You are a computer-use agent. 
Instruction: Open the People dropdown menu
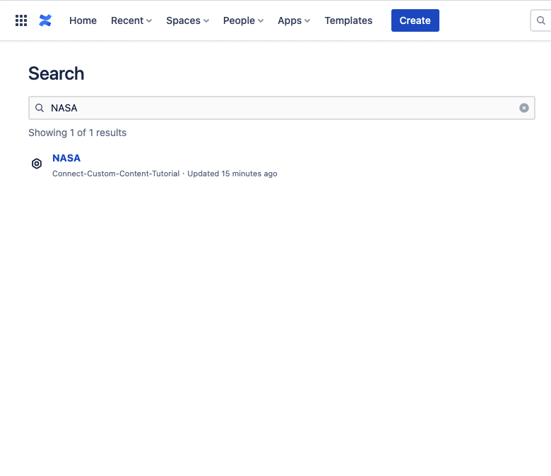coord(239,20)
